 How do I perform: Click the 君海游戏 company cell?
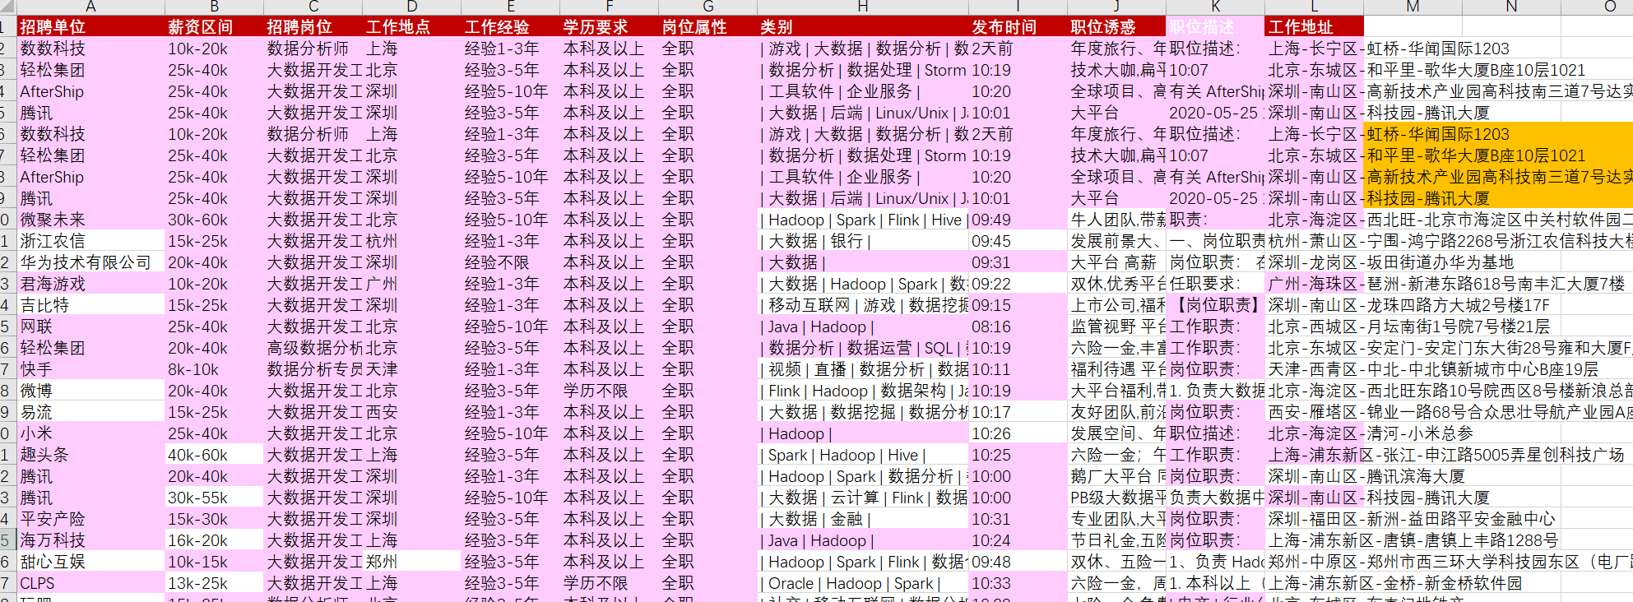coord(90,284)
